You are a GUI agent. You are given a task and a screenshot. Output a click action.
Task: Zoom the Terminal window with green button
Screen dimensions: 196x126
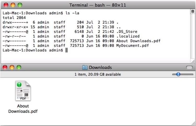[x=20, y=5]
